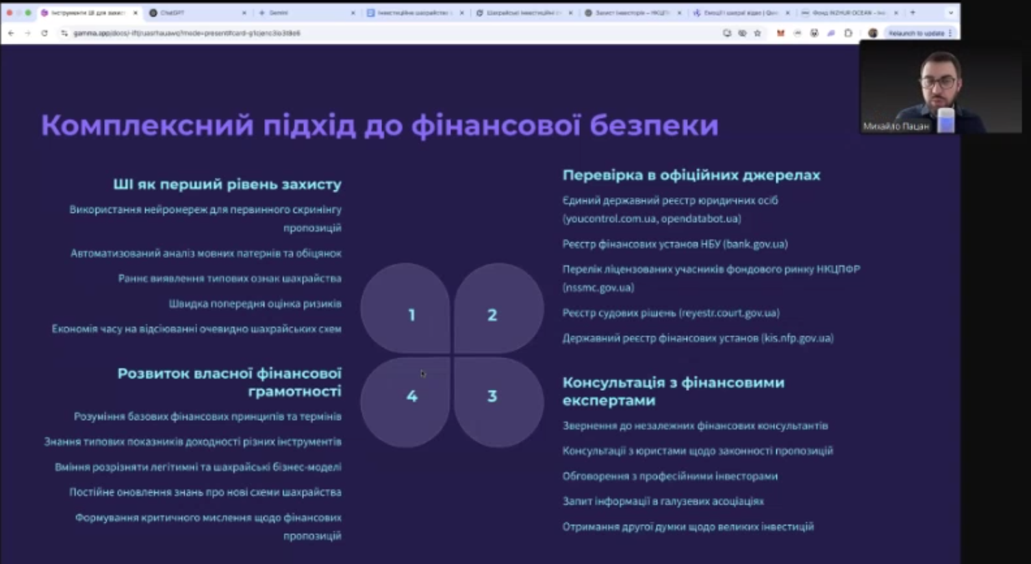Click the heading Розвиток власної фінансової грамотності
The width and height of the screenshot is (1031, 564).
tap(229, 382)
